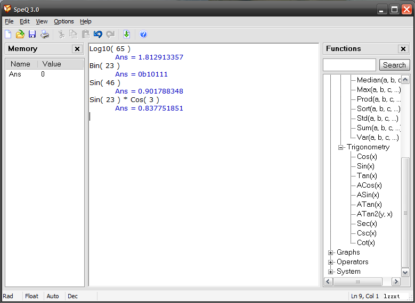The height and width of the screenshot is (303, 415).
Task: Open the View menu
Action: click(42, 21)
